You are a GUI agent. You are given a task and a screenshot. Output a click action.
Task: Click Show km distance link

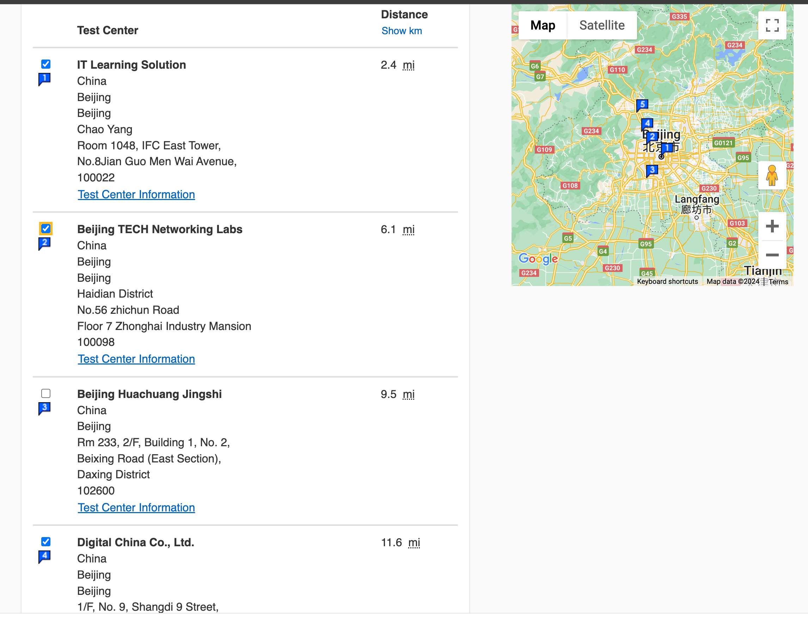tap(402, 31)
